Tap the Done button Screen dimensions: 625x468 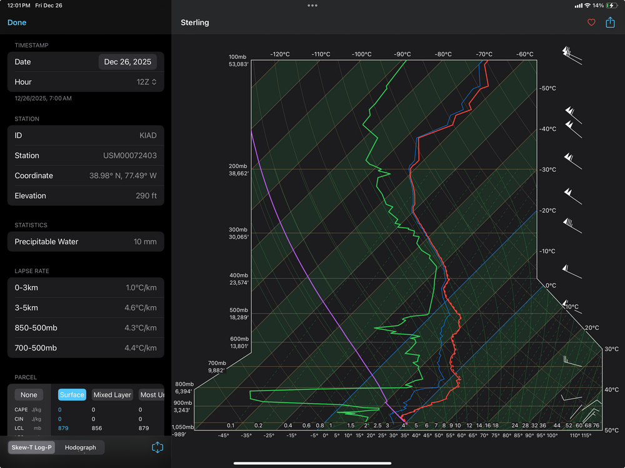tap(17, 22)
